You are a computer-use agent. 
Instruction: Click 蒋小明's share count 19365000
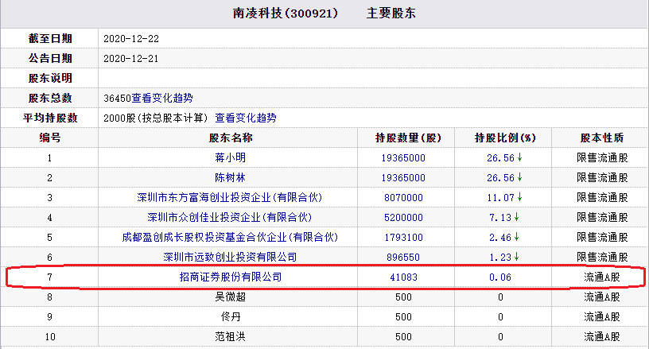click(403, 158)
